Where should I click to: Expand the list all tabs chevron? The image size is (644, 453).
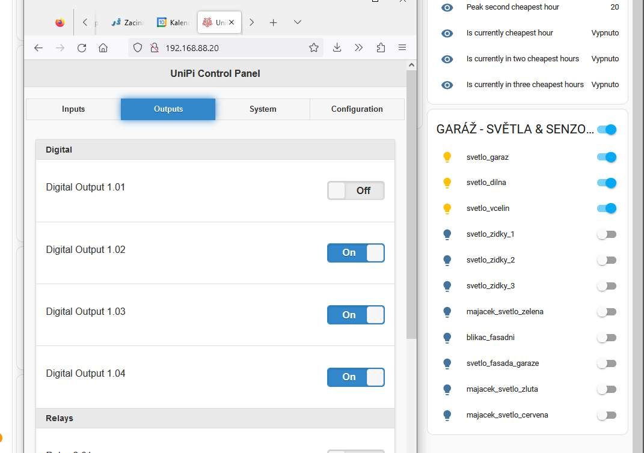(297, 22)
